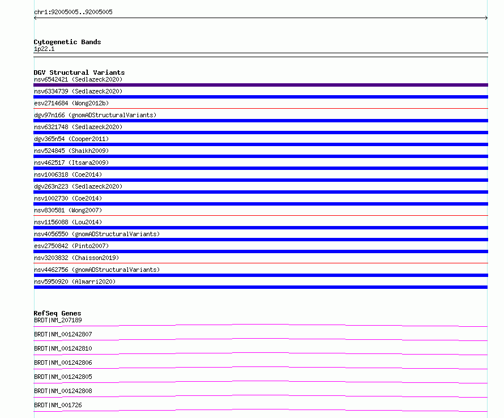Open variant nsv1002730 (Coe2014) label
This screenshot has height=418, width=504.
(x=68, y=198)
